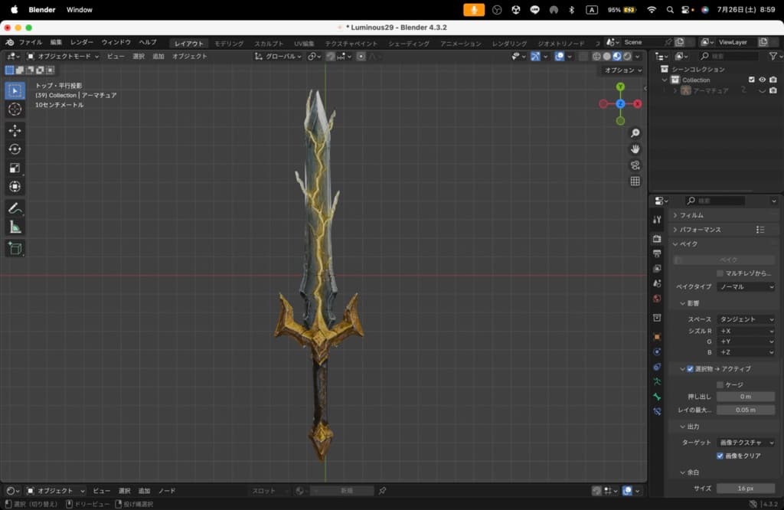The height and width of the screenshot is (510, 784).
Task: Select the Move tool in the toolbar
Action: coord(15,130)
